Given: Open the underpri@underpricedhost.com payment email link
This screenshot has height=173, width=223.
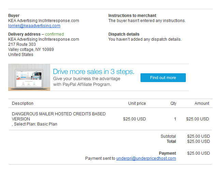Looking at the screenshot, I should (x=146, y=158).
